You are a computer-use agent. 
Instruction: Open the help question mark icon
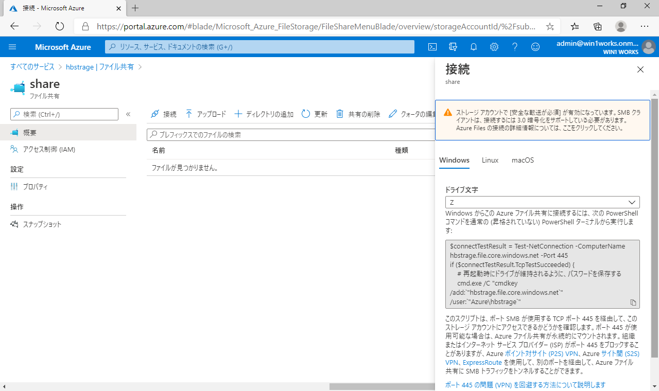(x=515, y=47)
